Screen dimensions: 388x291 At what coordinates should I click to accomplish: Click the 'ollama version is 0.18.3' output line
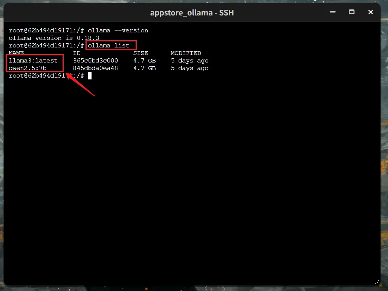(x=54, y=38)
